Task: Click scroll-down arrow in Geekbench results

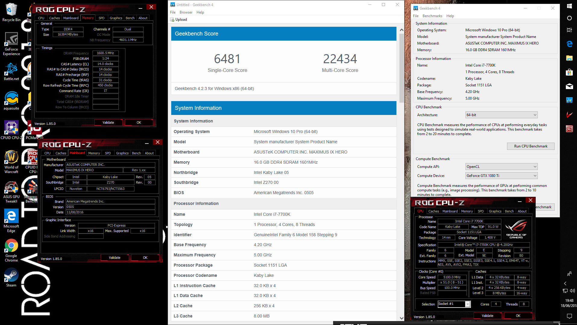Action: tap(402, 318)
